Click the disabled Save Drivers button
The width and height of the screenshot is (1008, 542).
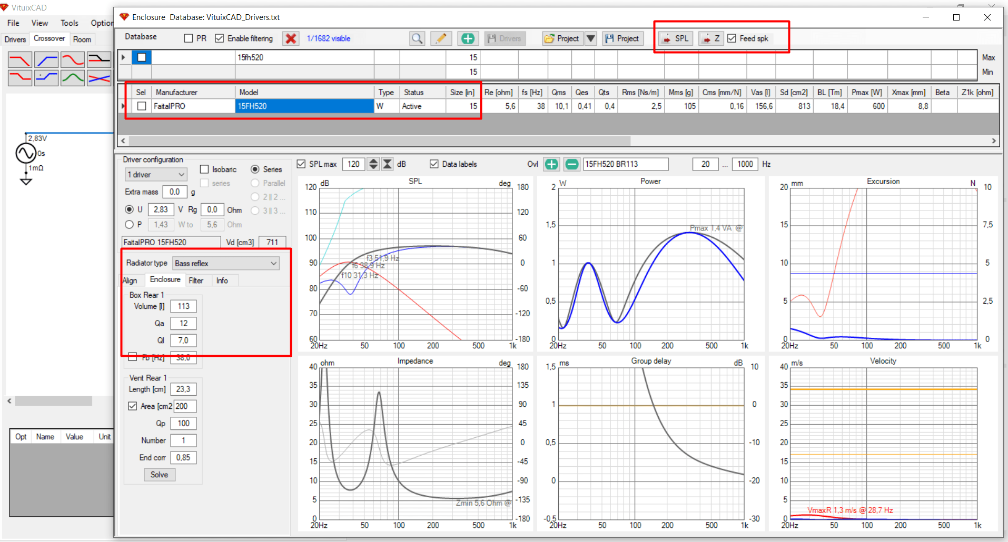click(x=505, y=38)
